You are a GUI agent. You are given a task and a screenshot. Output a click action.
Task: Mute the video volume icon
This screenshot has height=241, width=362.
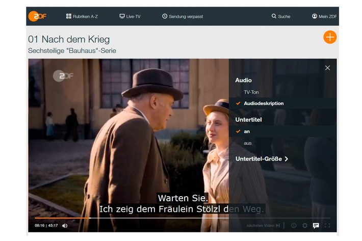(65, 226)
